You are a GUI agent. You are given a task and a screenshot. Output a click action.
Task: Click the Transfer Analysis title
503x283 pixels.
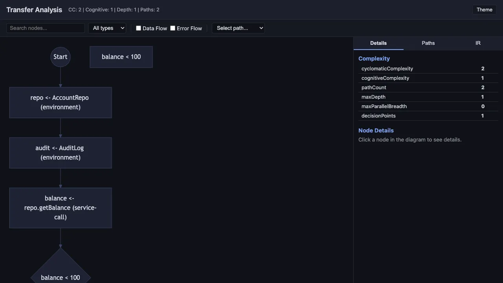(34, 9)
